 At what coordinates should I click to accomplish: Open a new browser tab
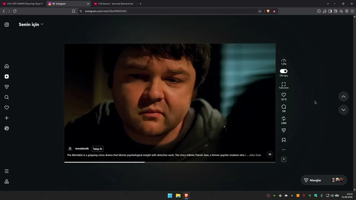140,4
